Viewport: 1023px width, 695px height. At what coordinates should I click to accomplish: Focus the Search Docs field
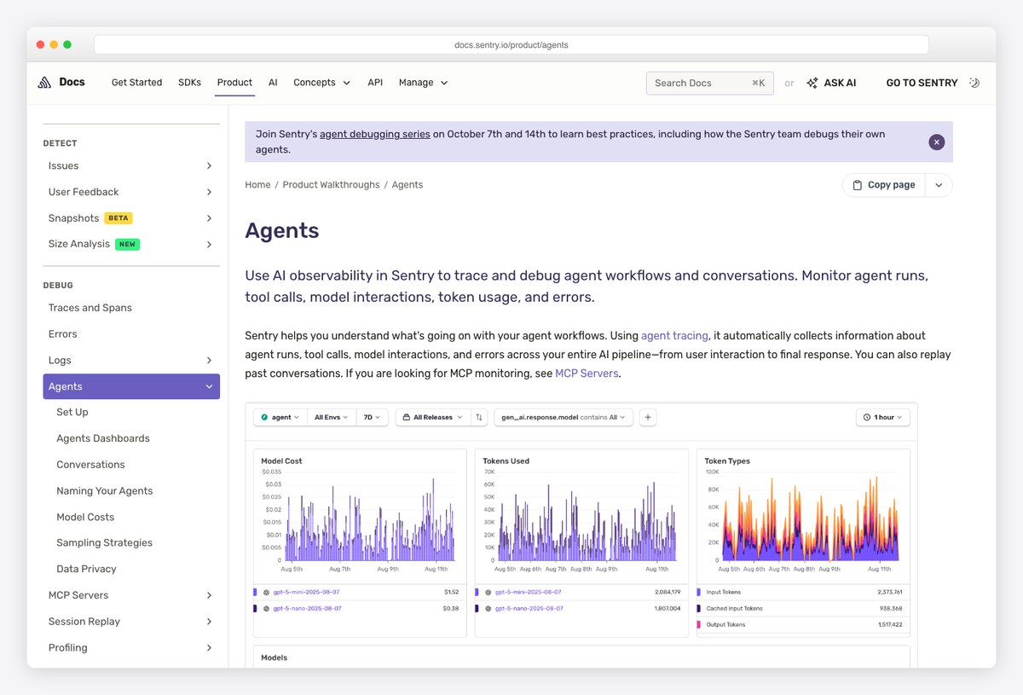click(x=710, y=83)
